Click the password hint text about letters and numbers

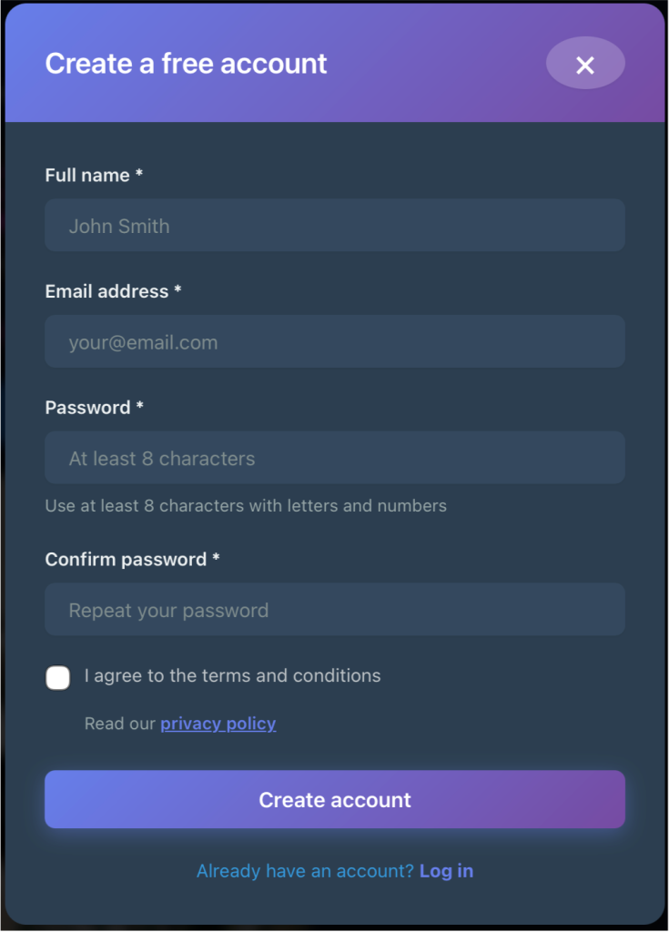[x=246, y=506]
